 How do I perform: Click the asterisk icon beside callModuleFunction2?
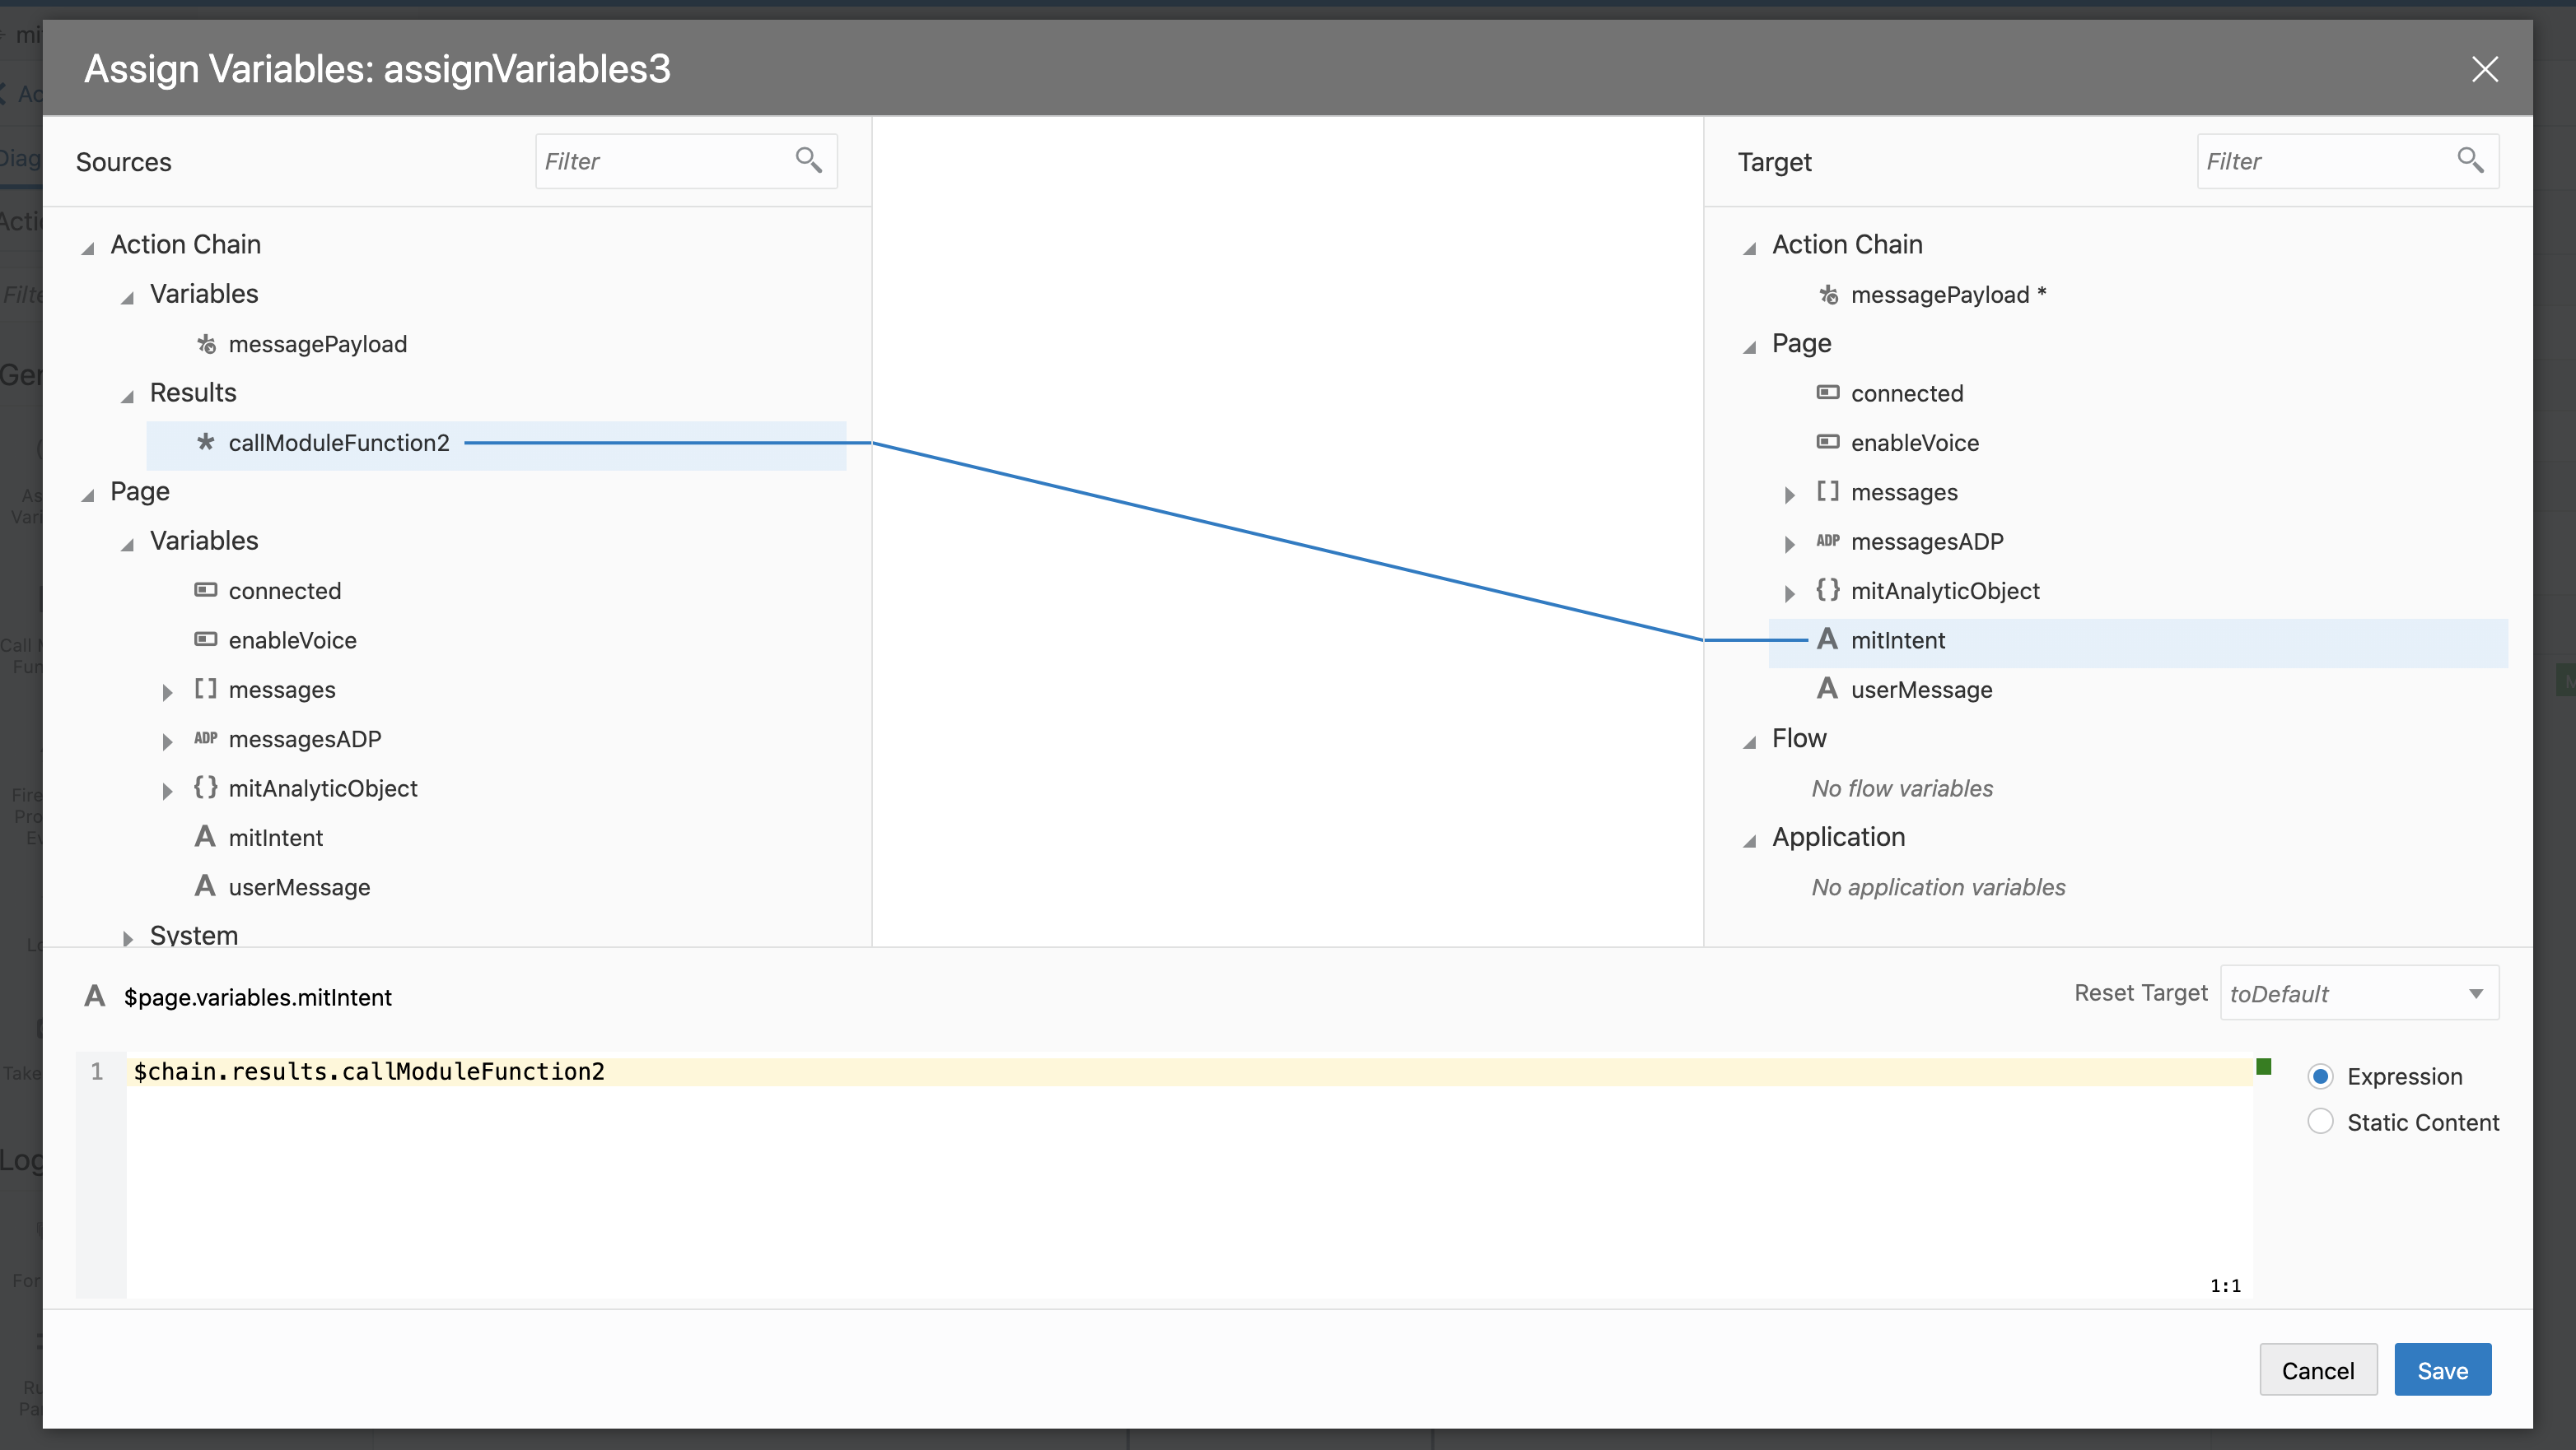pyautogui.click(x=206, y=442)
